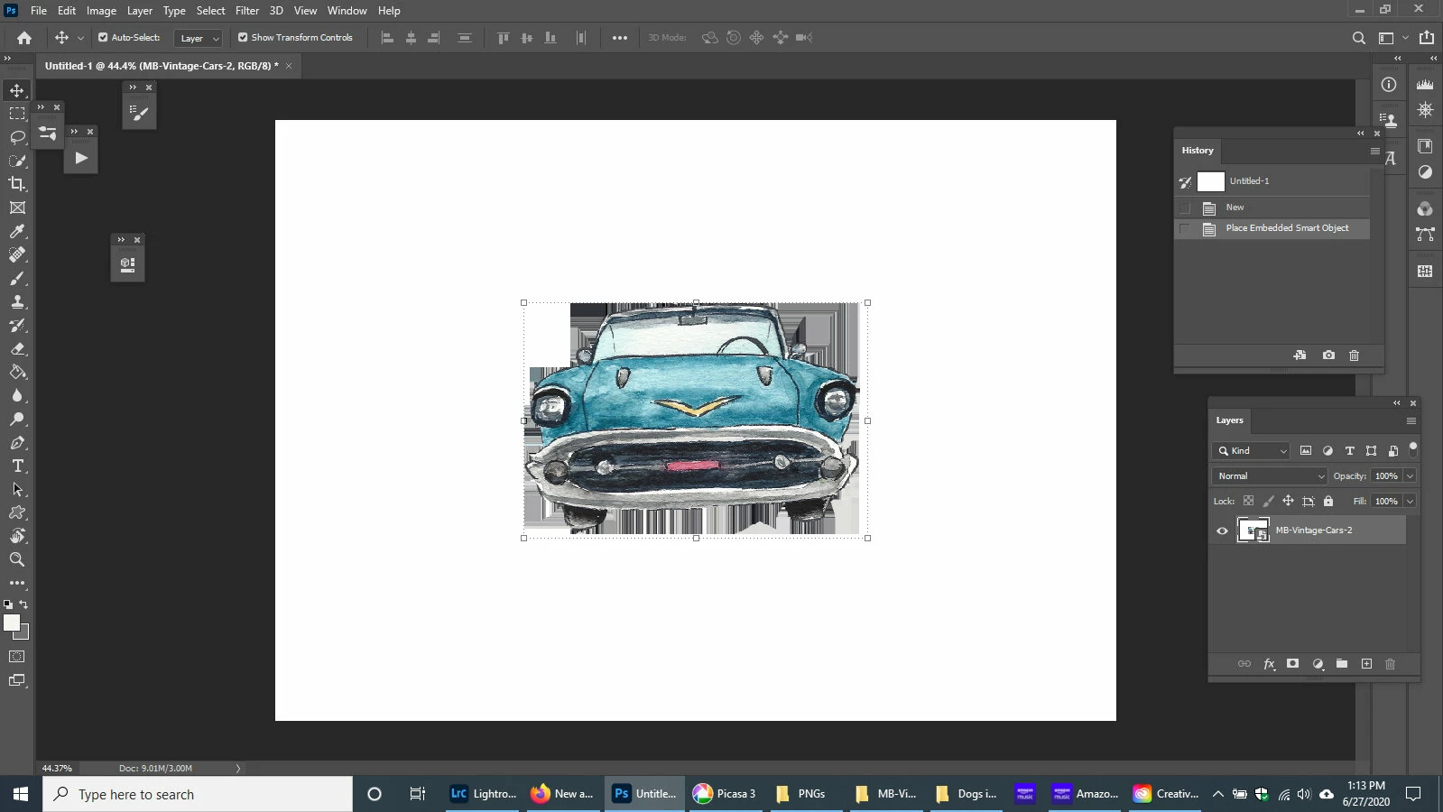Image resolution: width=1443 pixels, height=812 pixels.
Task: Expand the layer Kind filter dropdown
Action: [1252, 451]
